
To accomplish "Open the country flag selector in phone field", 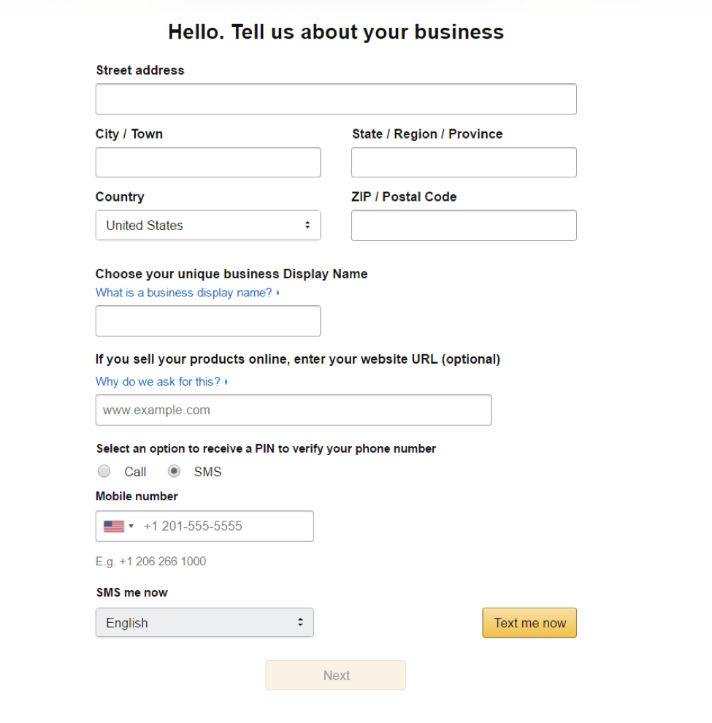I will 115,526.
